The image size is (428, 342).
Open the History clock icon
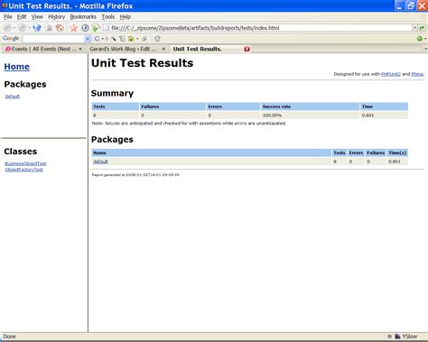coord(85,28)
